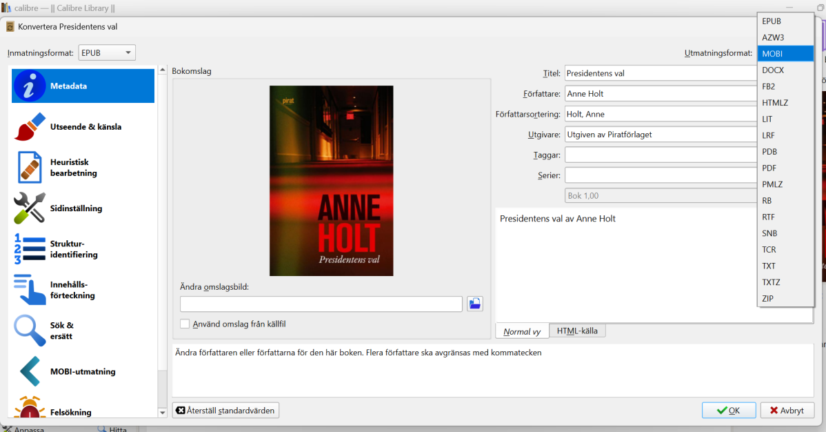Click into the Titel field
This screenshot has height=432, width=826.
click(x=661, y=73)
